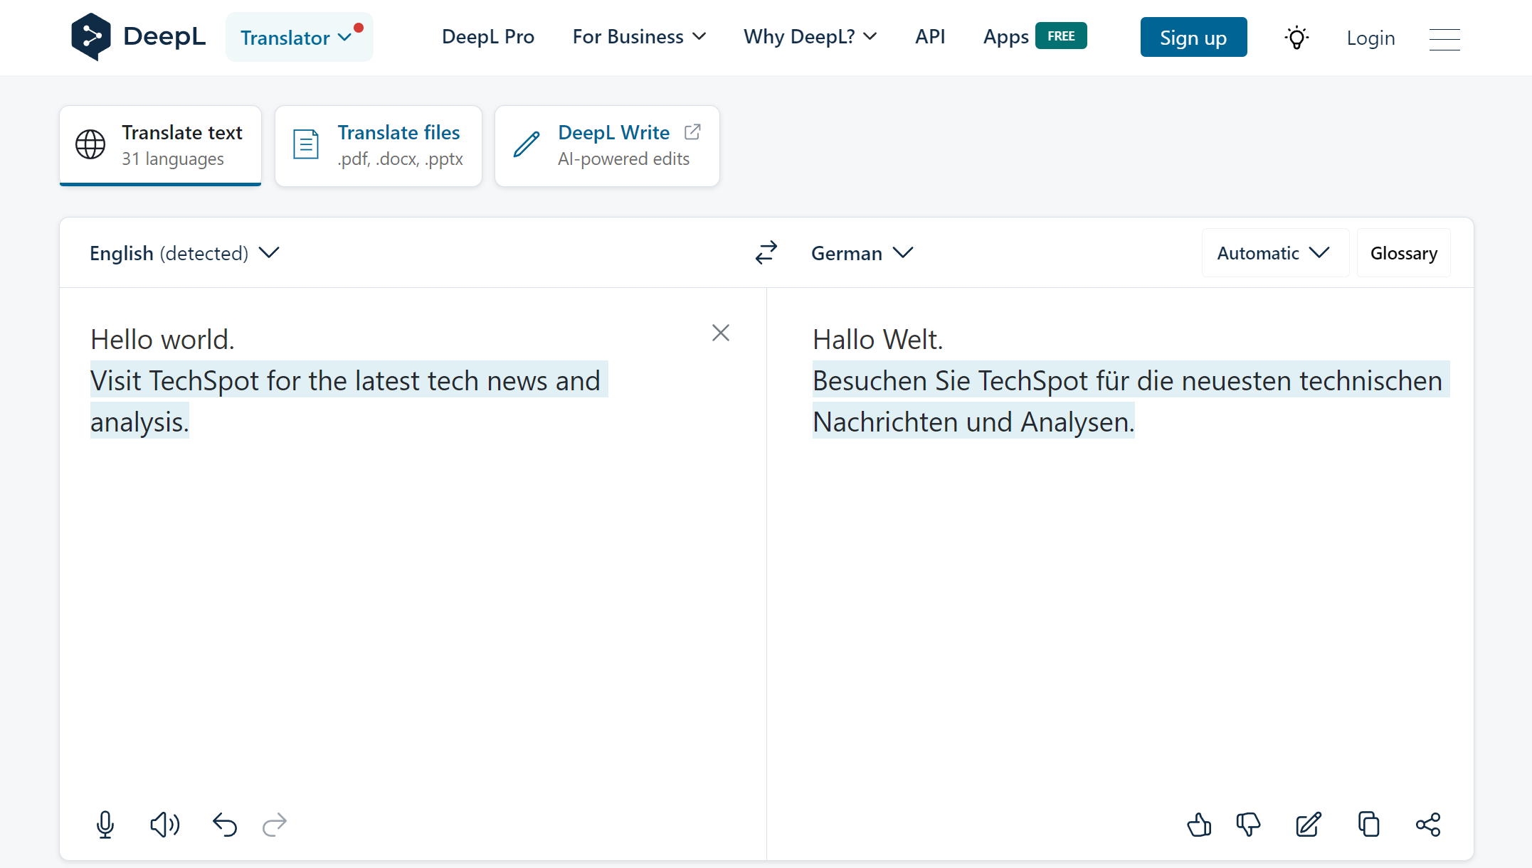Expand the Automatic formality dropdown
This screenshot has height=868, width=1532.
(1273, 253)
